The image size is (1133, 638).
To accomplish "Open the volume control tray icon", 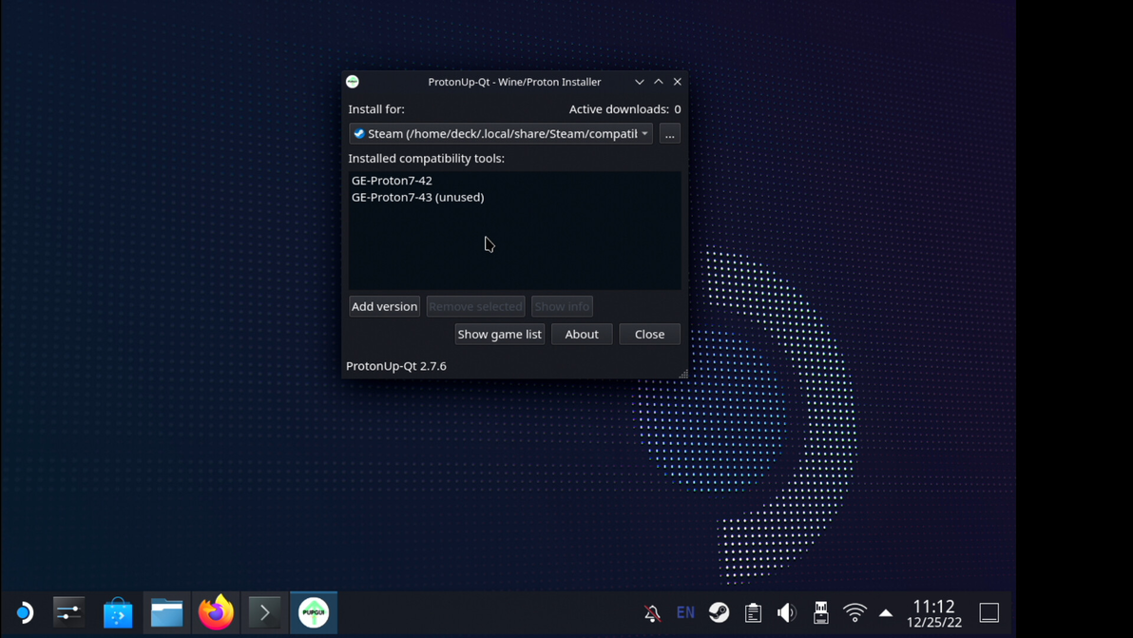I will pyautogui.click(x=787, y=612).
